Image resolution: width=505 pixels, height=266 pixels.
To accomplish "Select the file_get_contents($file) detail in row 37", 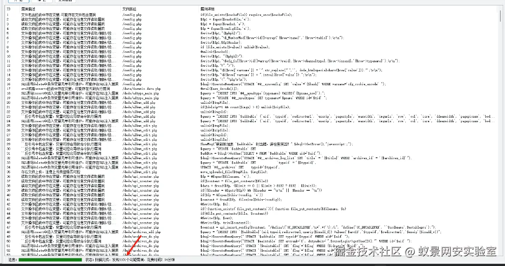I will 234,181.
